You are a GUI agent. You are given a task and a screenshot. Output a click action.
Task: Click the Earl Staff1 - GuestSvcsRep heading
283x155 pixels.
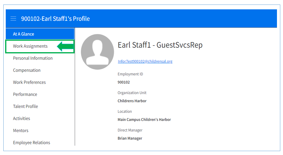point(160,45)
